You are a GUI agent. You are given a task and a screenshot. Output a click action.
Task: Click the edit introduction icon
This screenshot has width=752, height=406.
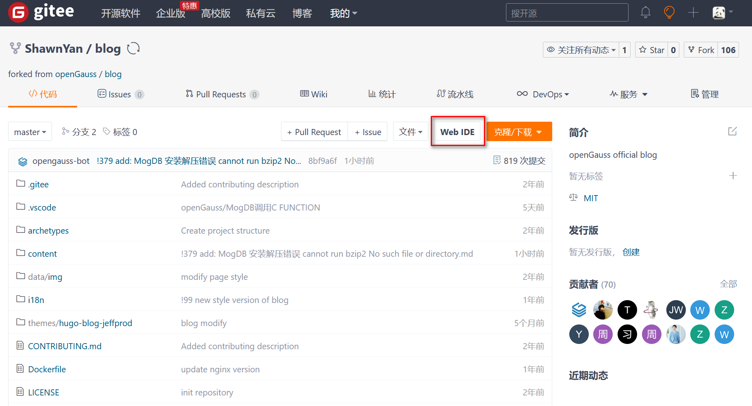point(733,131)
